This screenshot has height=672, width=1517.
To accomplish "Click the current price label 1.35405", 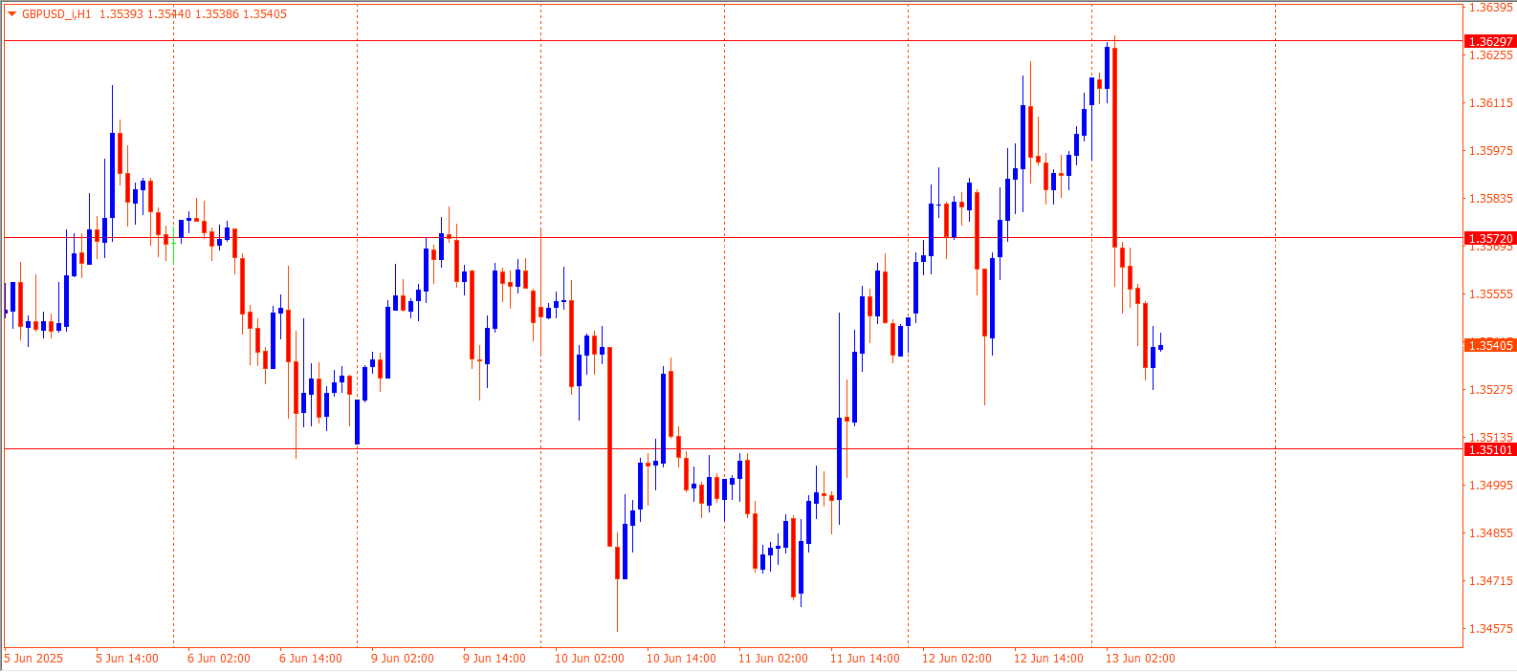I will [x=1489, y=345].
